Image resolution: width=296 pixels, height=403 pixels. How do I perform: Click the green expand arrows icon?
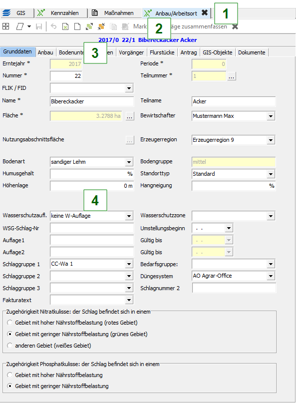point(89,26)
